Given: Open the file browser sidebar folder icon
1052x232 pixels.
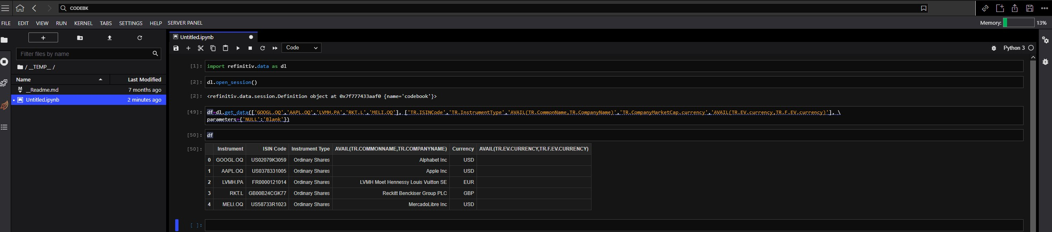Looking at the screenshot, I should pyautogui.click(x=5, y=40).
